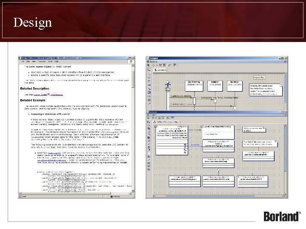Click the first toolbar icon in lower Designer
306x229 pixels.
click(x=148, y=118)
